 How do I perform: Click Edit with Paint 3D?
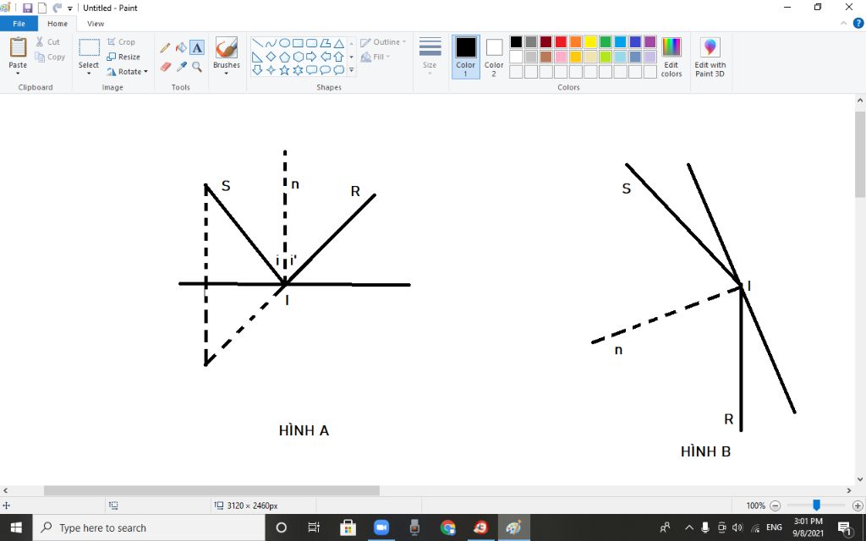[710, 57]
